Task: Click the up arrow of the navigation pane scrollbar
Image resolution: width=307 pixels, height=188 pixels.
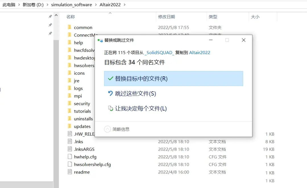Action: point(56,15)
